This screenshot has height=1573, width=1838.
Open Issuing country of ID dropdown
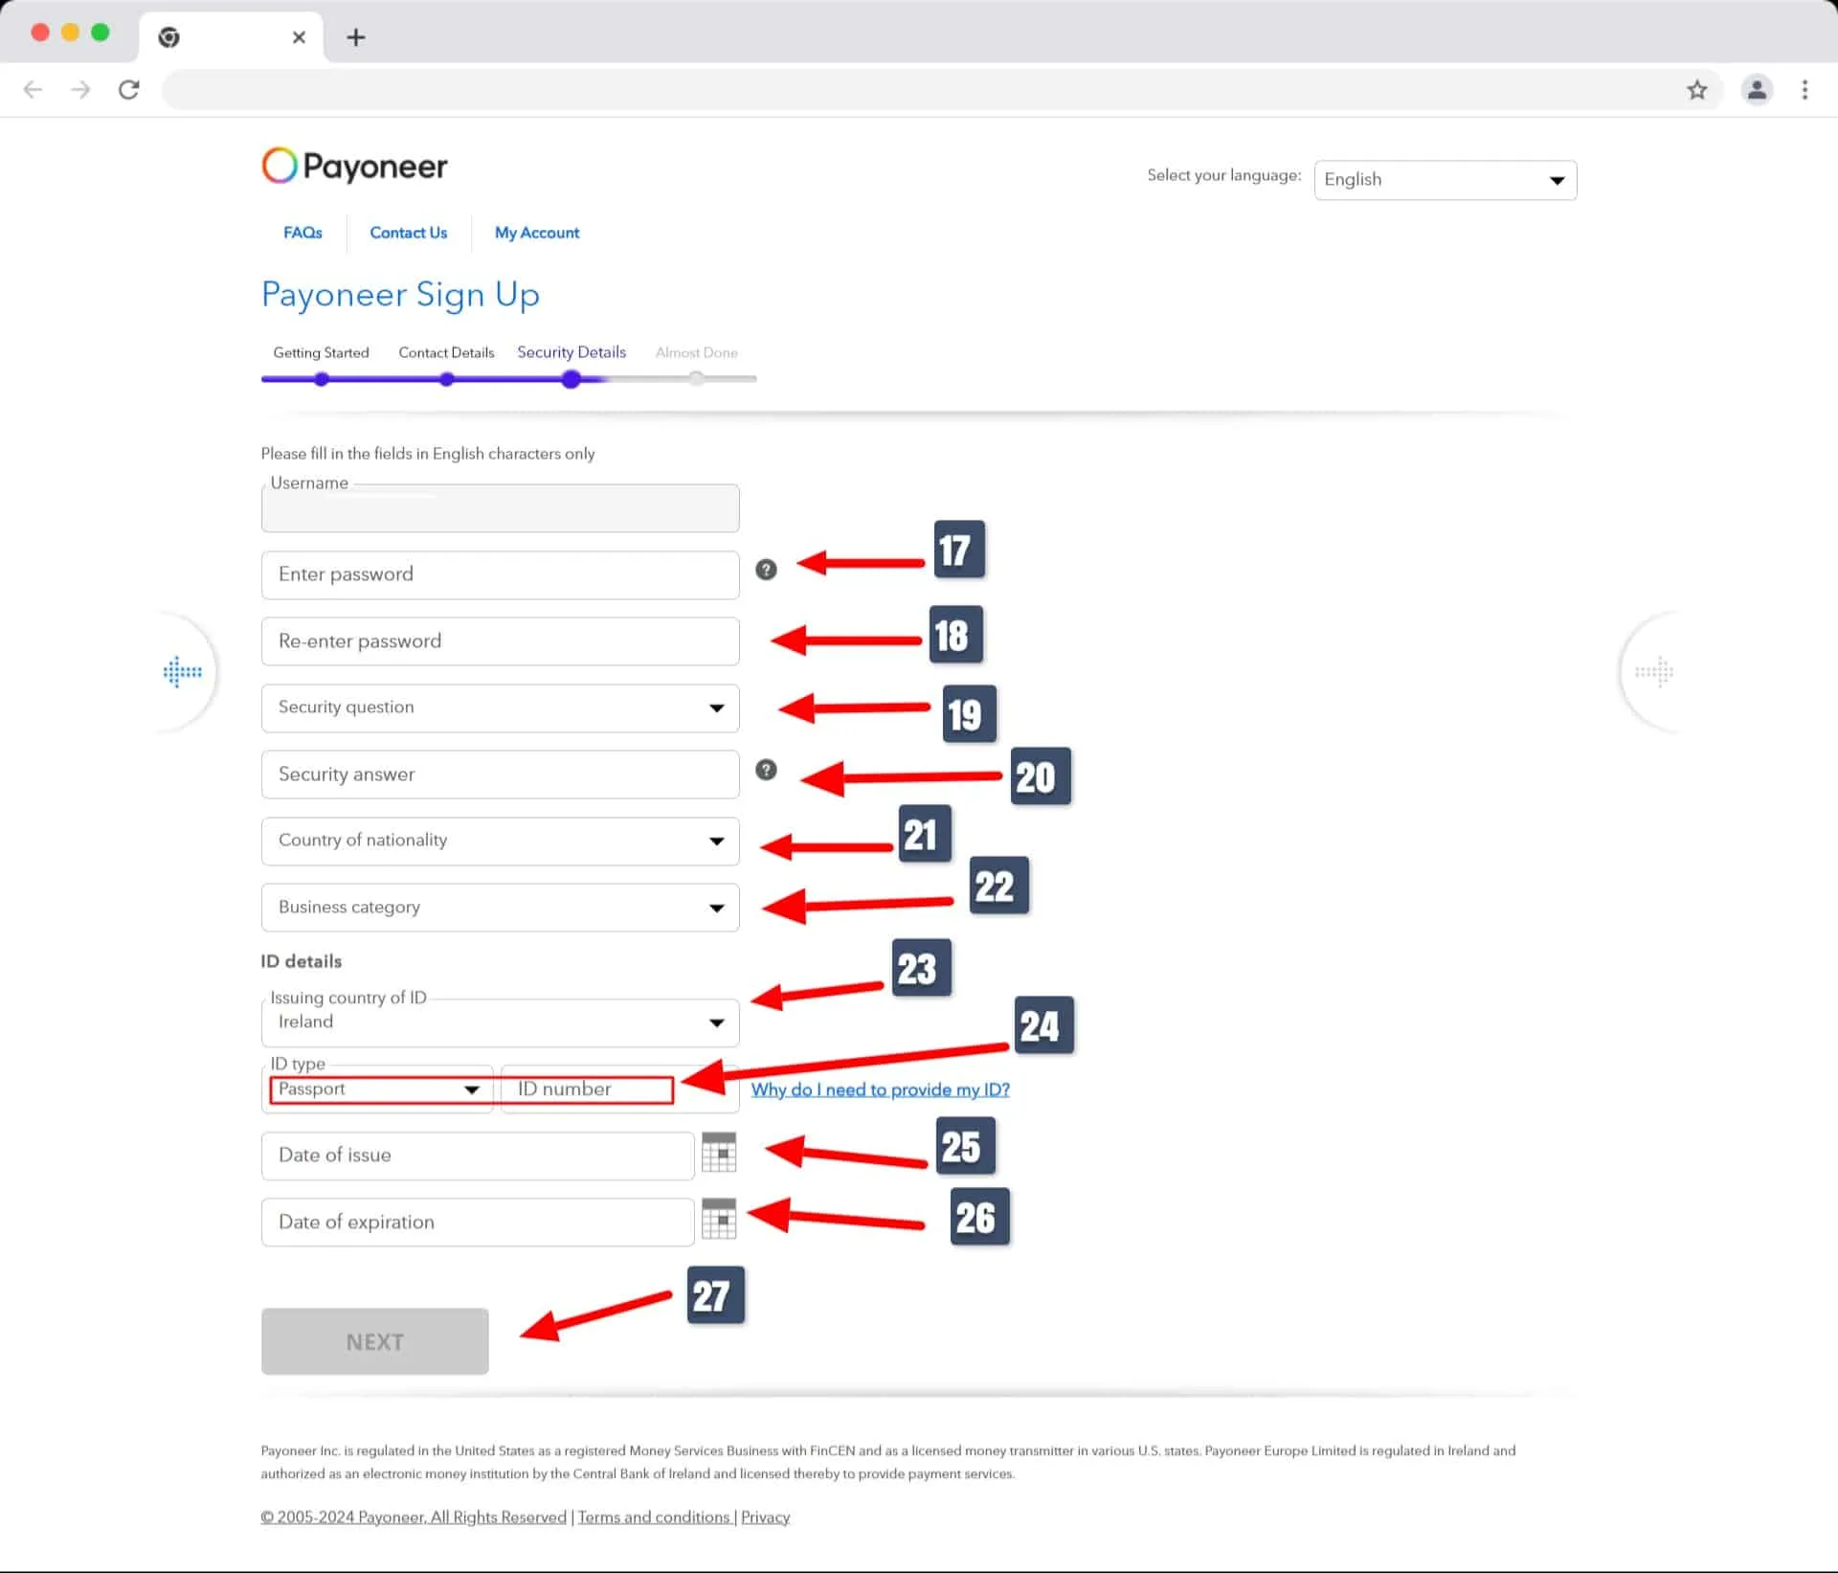500,1022
